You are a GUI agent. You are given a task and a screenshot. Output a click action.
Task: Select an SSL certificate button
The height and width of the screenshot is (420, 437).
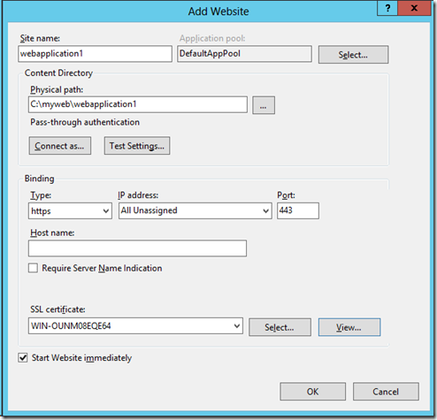(x=280, y=327)
